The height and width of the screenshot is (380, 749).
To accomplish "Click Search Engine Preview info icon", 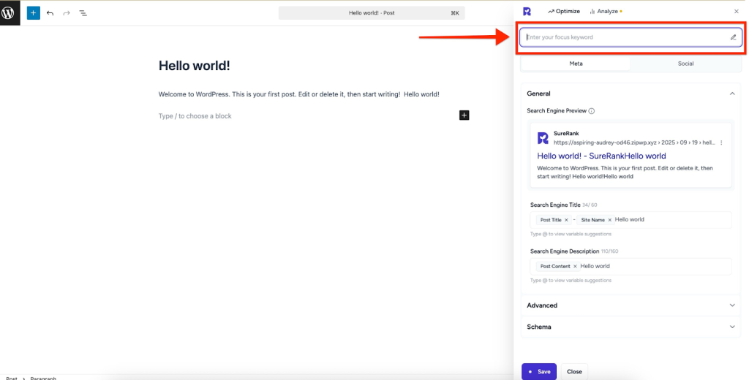I will coord(592,111).
